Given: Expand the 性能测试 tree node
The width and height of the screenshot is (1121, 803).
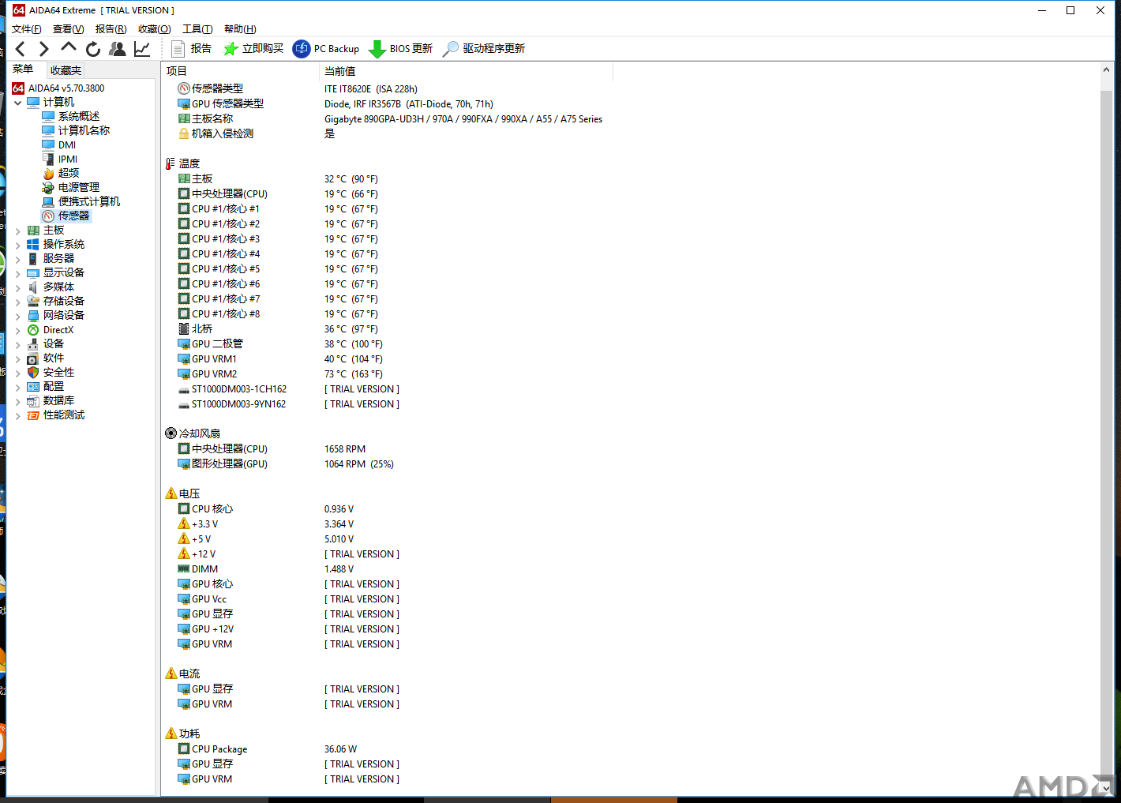Looking at the screenshot, I should tap(17, 415).
